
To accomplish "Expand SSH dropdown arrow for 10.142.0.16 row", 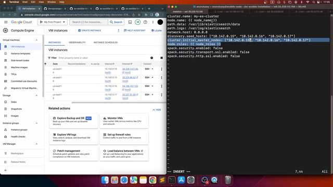I will [152, 86].
